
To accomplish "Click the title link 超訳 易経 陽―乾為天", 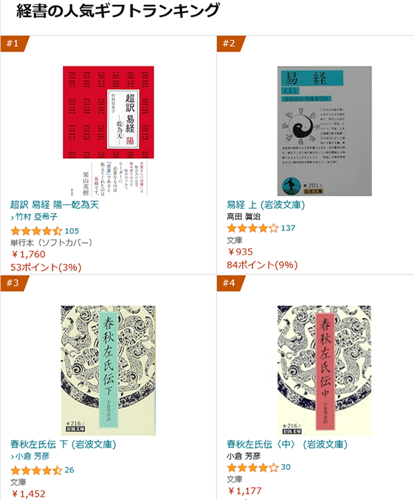I will (55, 205).
